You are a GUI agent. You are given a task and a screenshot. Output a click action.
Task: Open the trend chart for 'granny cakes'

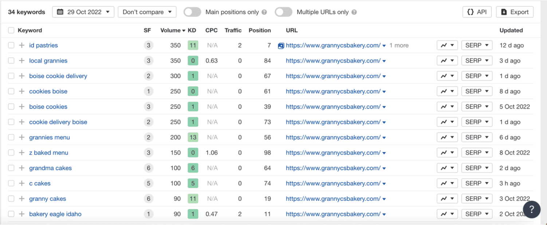coord(447,199)
